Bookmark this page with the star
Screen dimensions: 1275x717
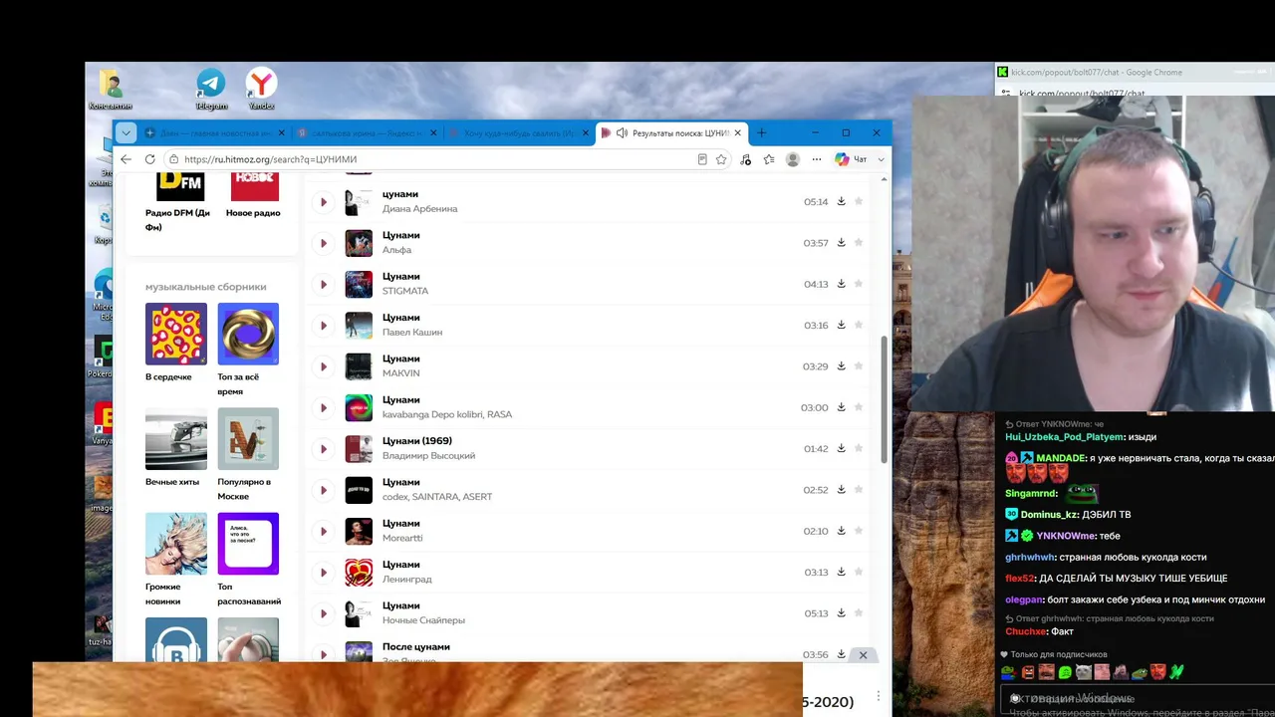click(721, 159)
